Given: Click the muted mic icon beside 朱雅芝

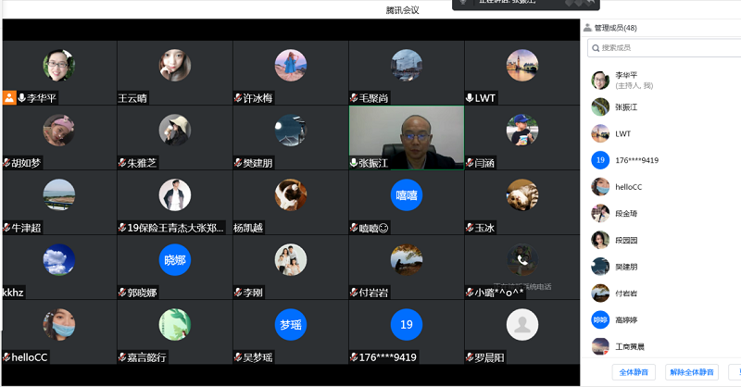Looking at the screenshot, I should pyautogui.click(x=122, y=162).
